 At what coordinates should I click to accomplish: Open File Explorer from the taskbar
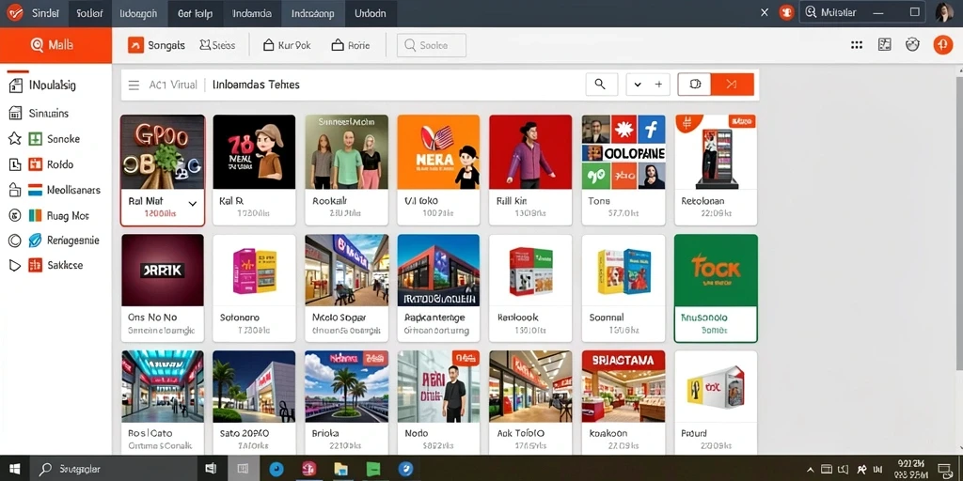[340, 470]
